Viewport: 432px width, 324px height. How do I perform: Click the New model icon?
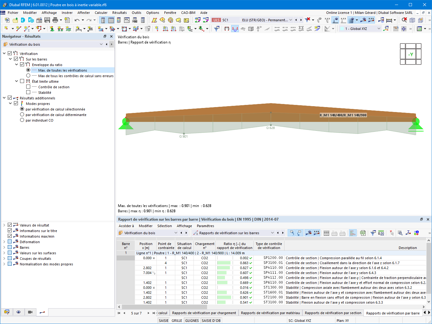[7, 20]
